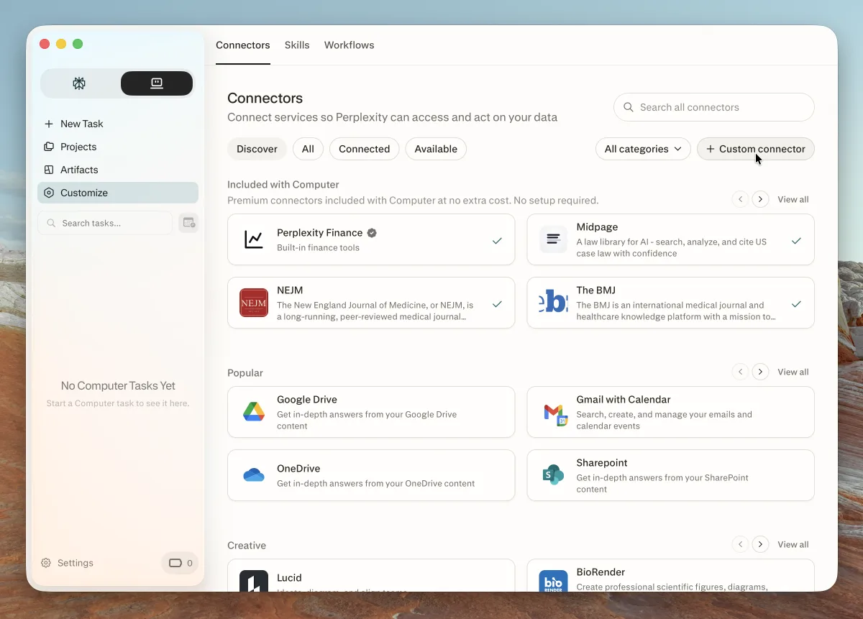The height and width of the screenshot is (619, 863).
Task: Switch to the Skills tab
Action: [x=297, y=45]
